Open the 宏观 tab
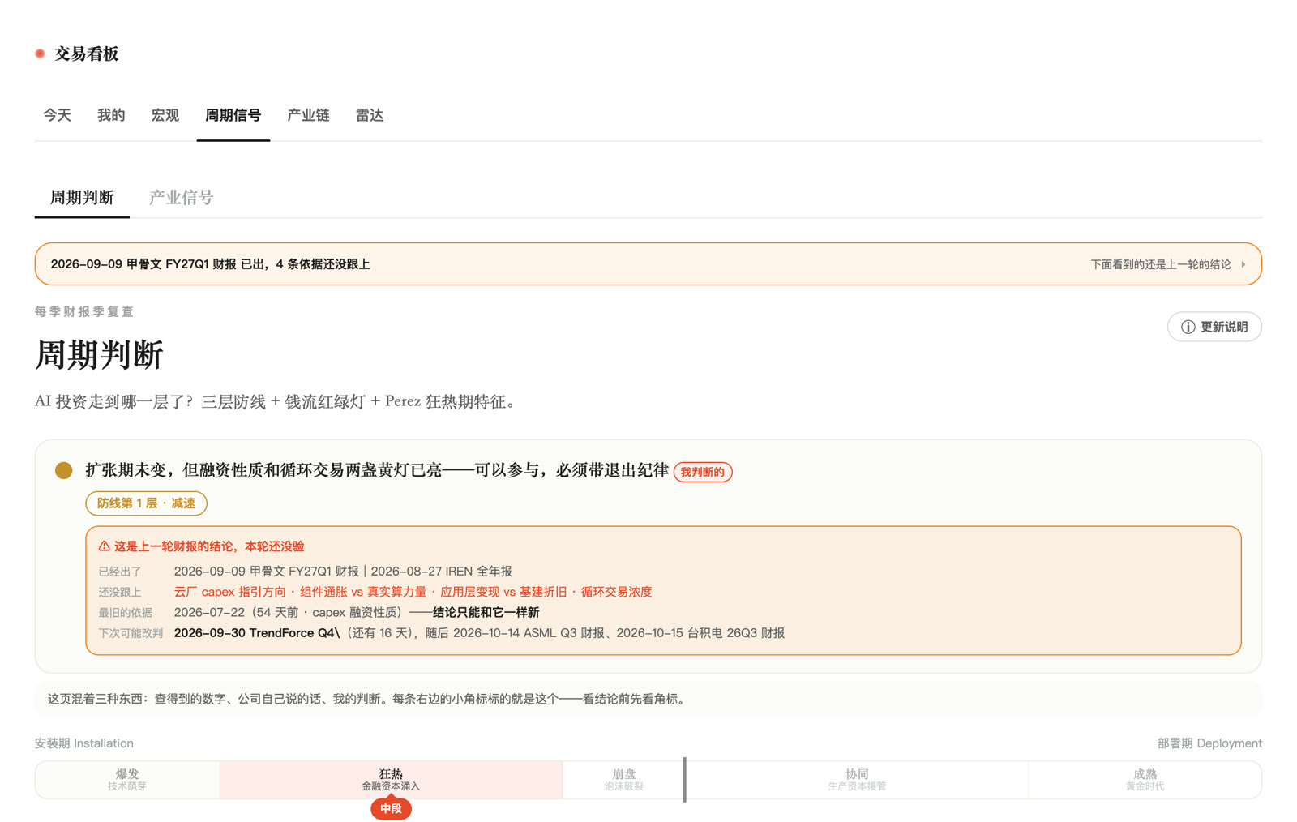 (x=165, y=115)
